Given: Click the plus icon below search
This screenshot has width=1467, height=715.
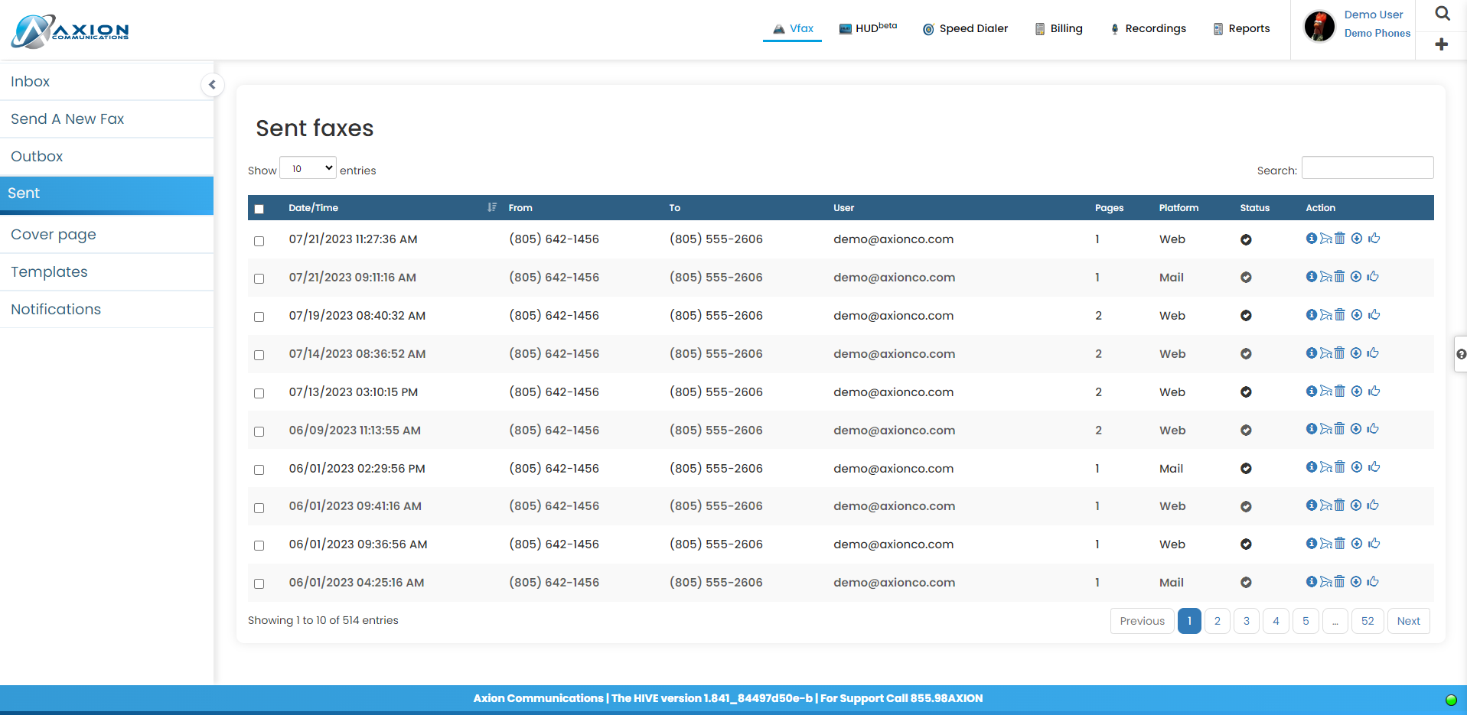Looking at the screenshot, I should tap(1442, 44).
